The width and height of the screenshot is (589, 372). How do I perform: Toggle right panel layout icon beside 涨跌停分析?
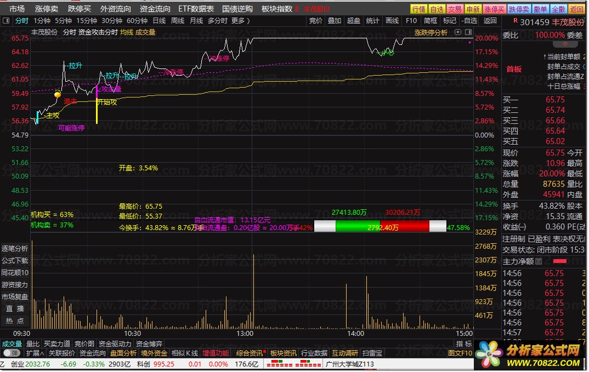468,32
